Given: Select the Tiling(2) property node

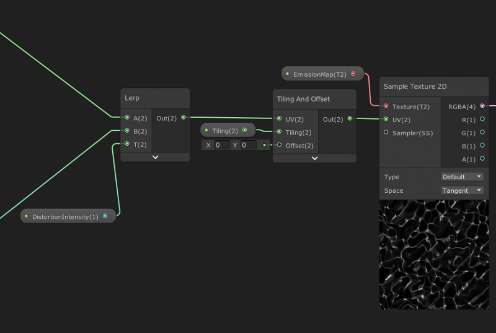Looking at the screenshot, I should click(x=224, y=130).
